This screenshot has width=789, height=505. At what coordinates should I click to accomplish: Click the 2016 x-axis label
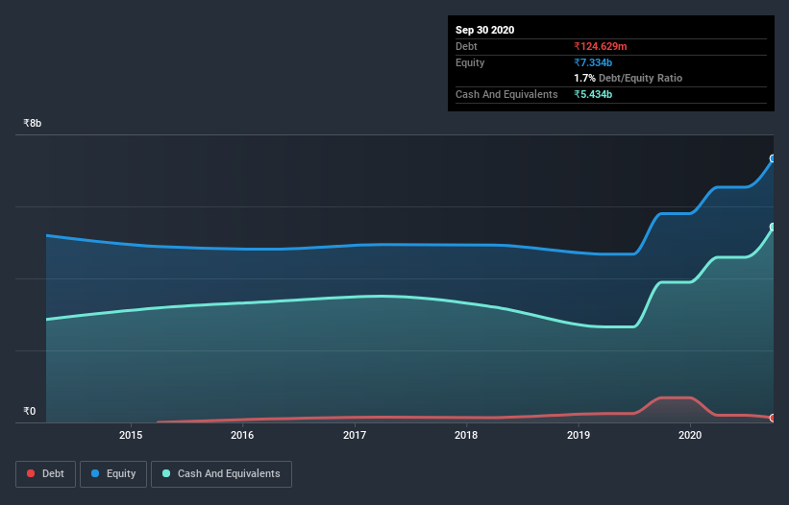pos(242,435)
